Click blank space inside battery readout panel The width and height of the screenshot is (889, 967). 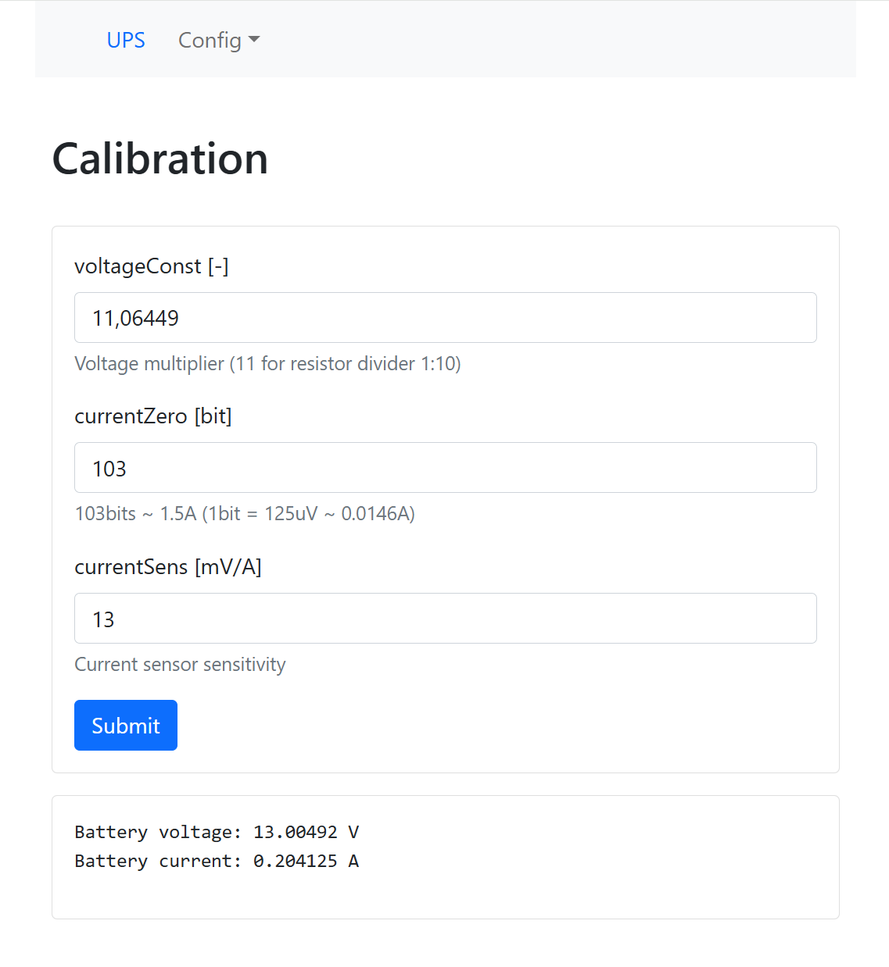coord(594,859)
